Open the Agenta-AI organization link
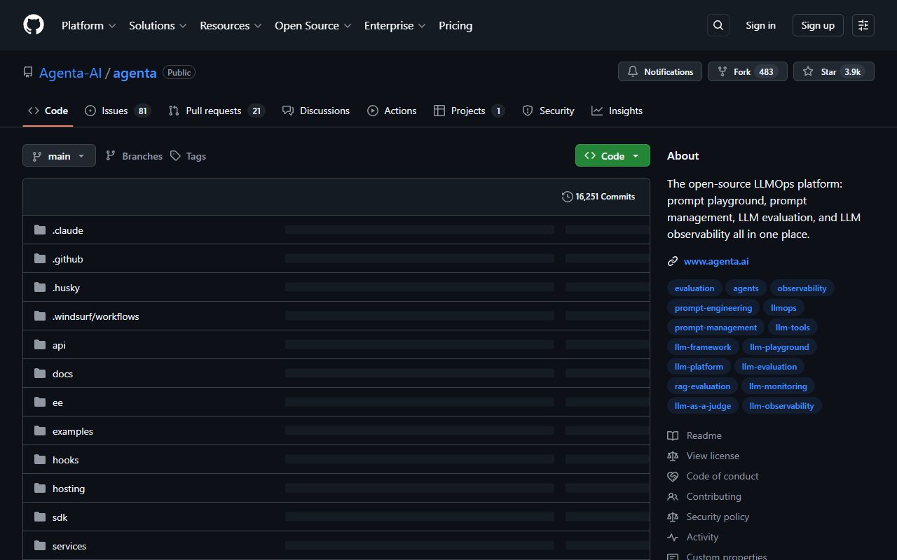 coord(70,73)
